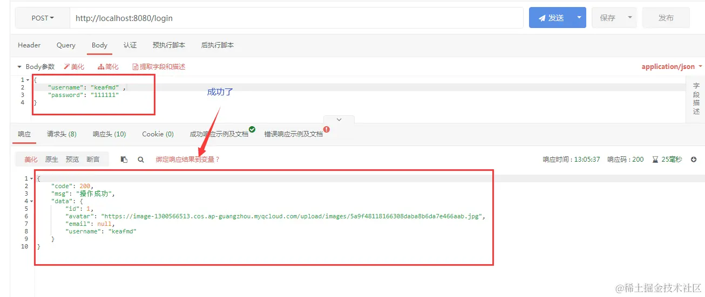Click the avatar URL value in response
This screenshot has height=297, width=705.
click(x=292, y=216)
